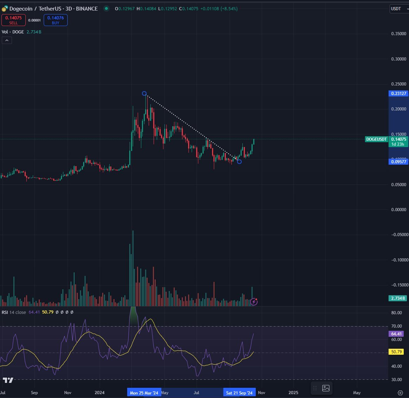This screenshot has width=409, height=398.
Task: Open the purple lightning bolt alert icon
Action: pos(254,302)
